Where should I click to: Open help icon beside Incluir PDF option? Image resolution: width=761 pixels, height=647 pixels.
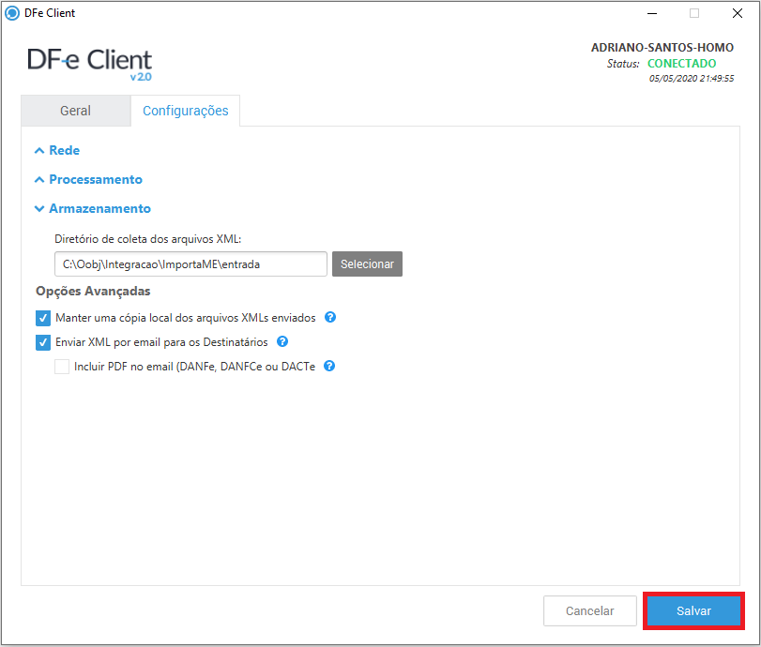(329, 367)
